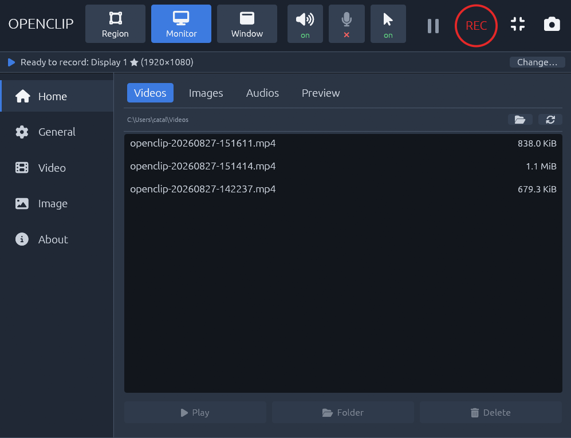Select Monitor capture mode
The image size is (571, 438).
(181, 24)
